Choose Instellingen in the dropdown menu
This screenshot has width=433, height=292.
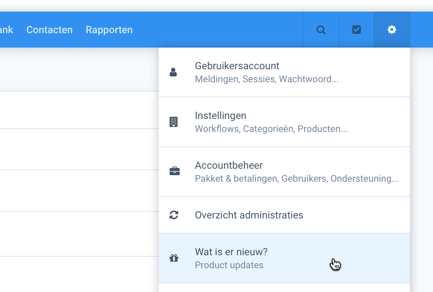point(220,116)
